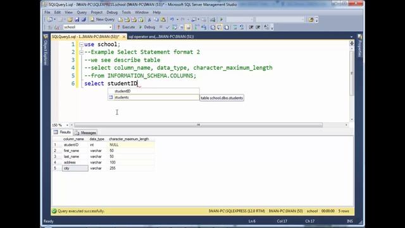Switch to the Messages tab

[x=86, y=132]
